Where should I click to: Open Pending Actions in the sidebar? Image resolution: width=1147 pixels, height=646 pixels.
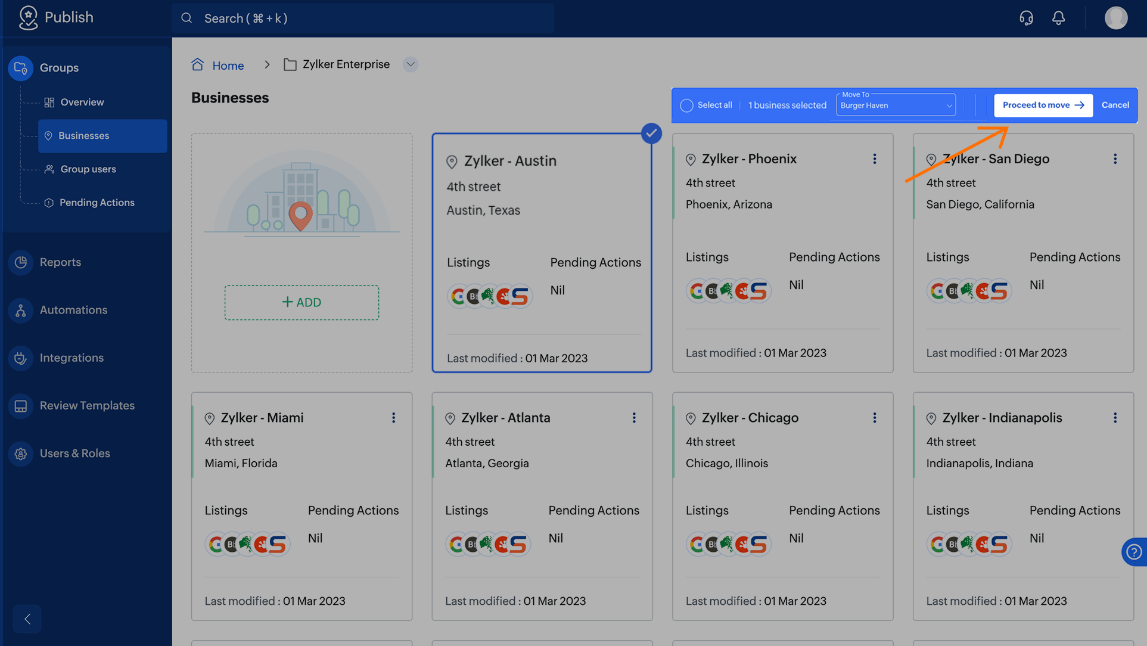click(97, 203)
